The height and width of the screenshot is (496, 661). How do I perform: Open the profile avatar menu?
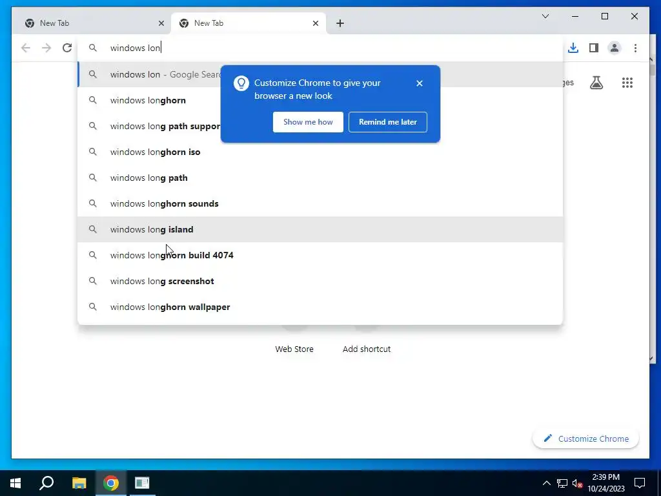(615, 48)
